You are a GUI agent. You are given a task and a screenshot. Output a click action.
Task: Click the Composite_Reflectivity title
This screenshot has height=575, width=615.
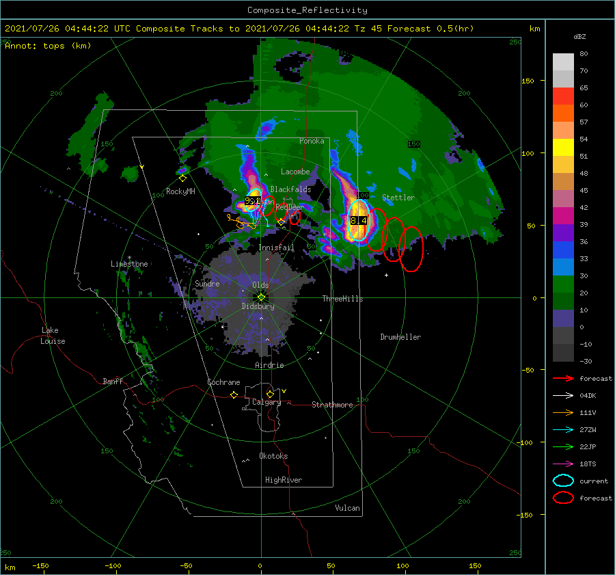(x=307, y=10)
